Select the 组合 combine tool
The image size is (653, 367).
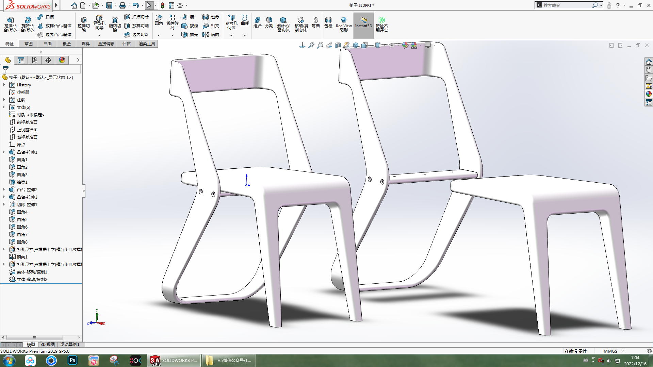(257, 22)
